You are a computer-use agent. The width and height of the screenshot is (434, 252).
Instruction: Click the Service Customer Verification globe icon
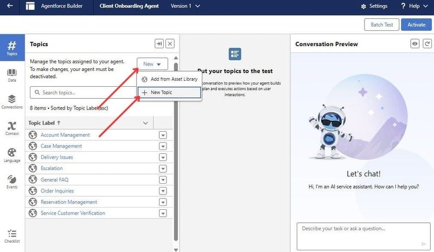click(33, 213)
